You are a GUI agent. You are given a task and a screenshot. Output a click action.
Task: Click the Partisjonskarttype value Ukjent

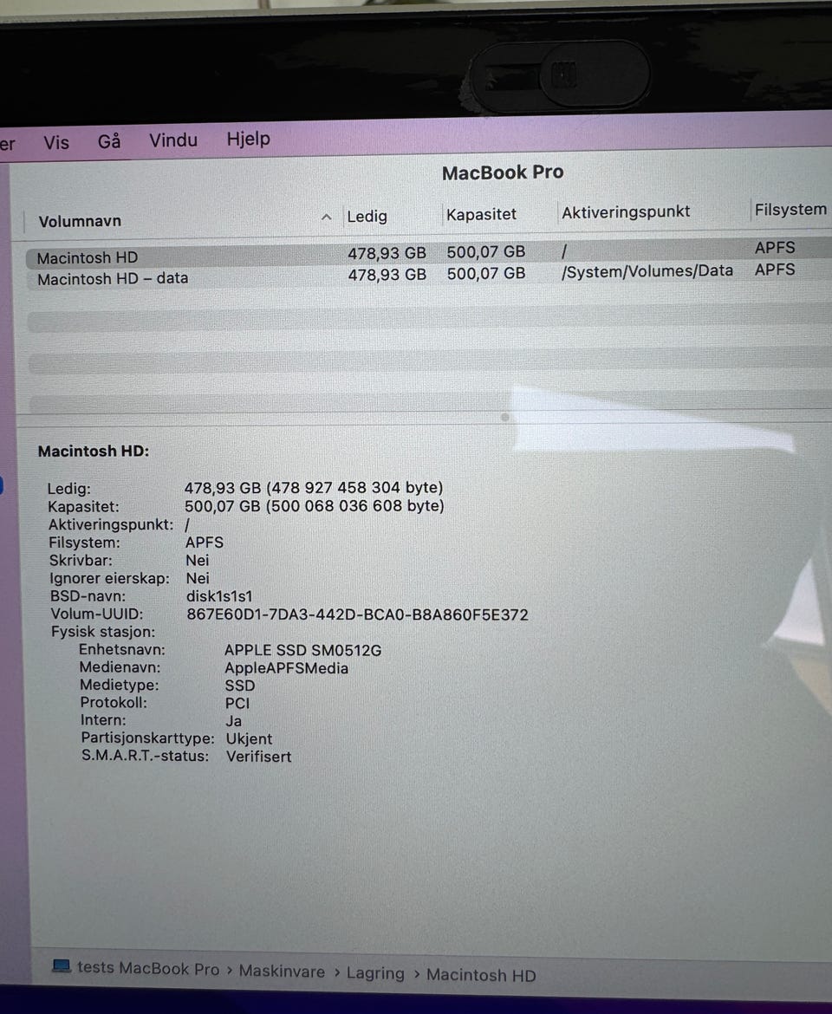(x=249, y=738)
